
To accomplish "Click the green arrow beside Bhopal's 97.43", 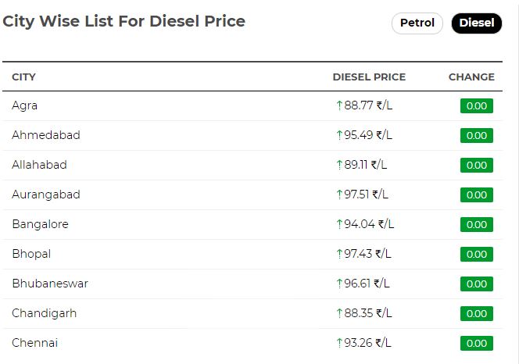I will (339, 254).
